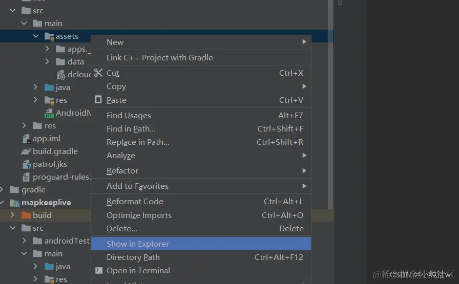Click the data folder icon
Image resolution: width=459 pixels, height=284 pixels.
pos(60,62)
